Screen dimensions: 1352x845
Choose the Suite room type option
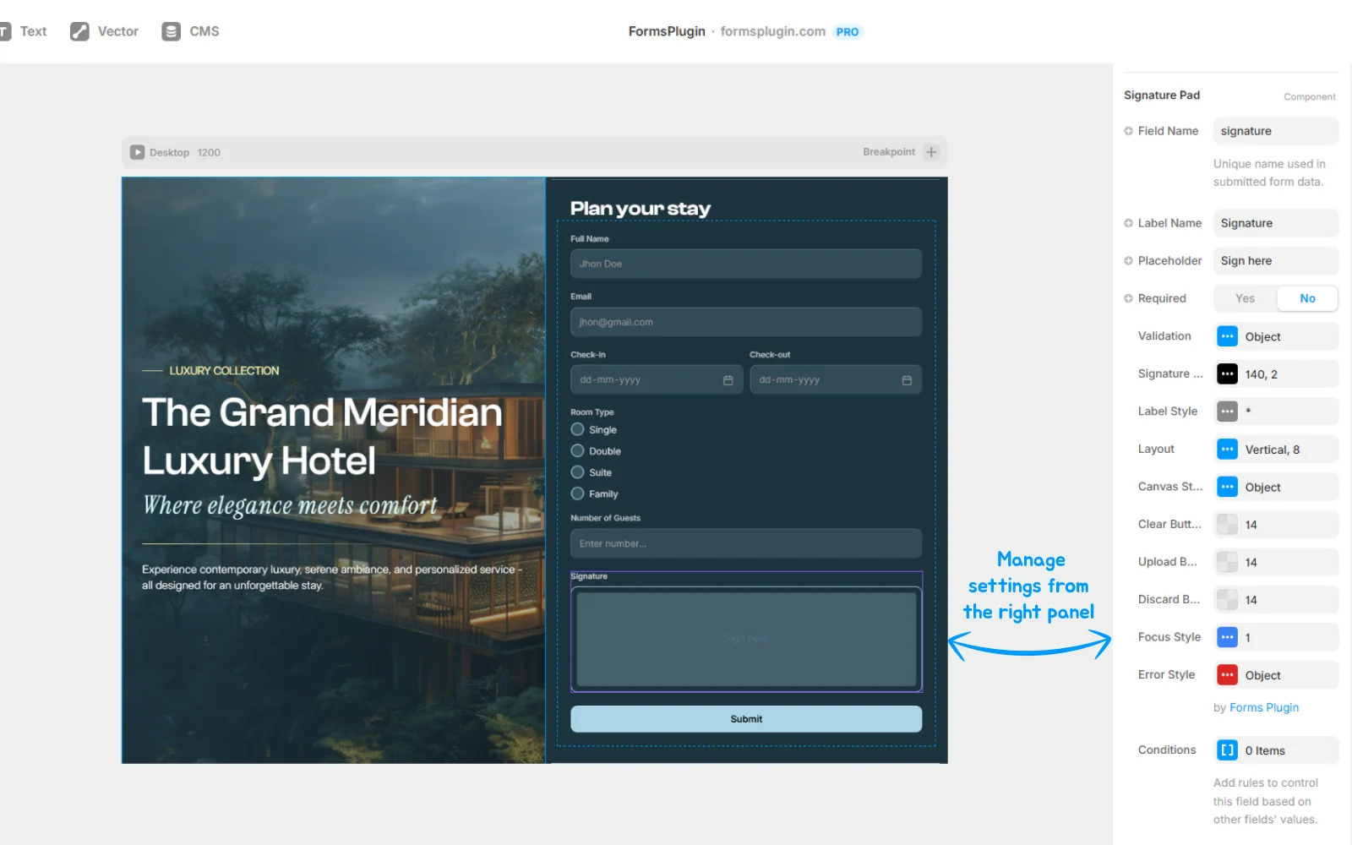(x=578, y=472)
